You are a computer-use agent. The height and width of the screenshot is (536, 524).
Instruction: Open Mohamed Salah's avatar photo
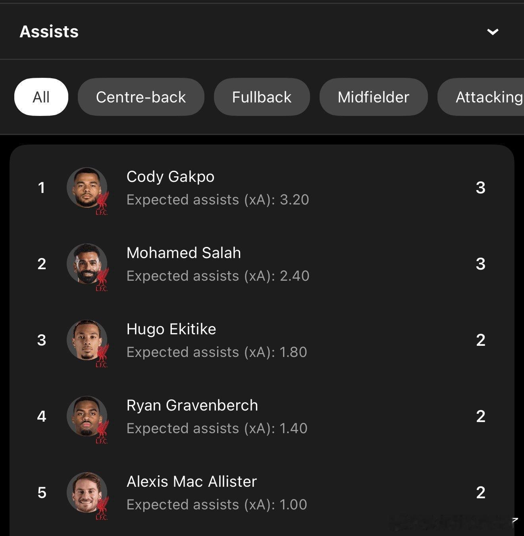[87, 264]
